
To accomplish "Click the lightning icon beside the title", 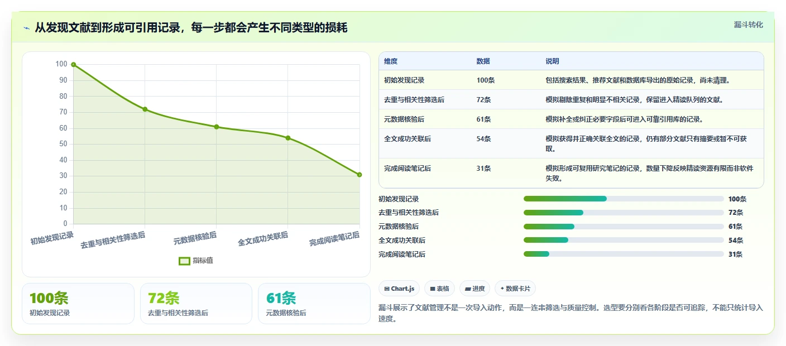I will coord(26,28).
